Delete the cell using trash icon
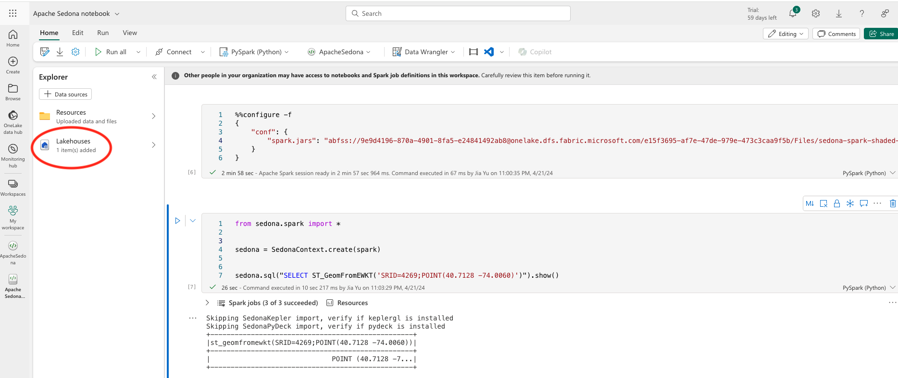The height and width of the screenshot is (378, 898). tap(892, 203)
